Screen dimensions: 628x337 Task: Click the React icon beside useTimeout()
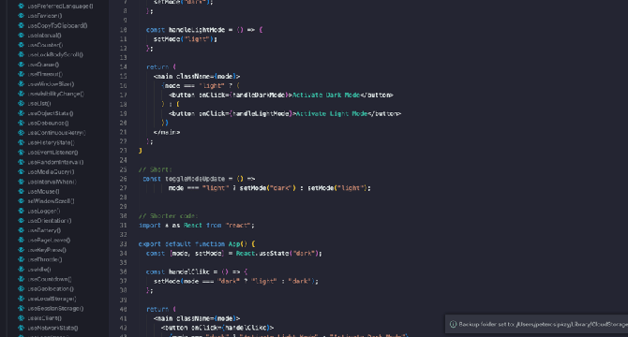pyautogui.click(x=22, y=74)
